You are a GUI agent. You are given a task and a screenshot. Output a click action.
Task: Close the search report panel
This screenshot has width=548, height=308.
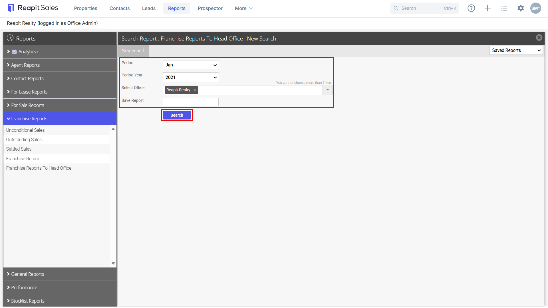(539, 38)
